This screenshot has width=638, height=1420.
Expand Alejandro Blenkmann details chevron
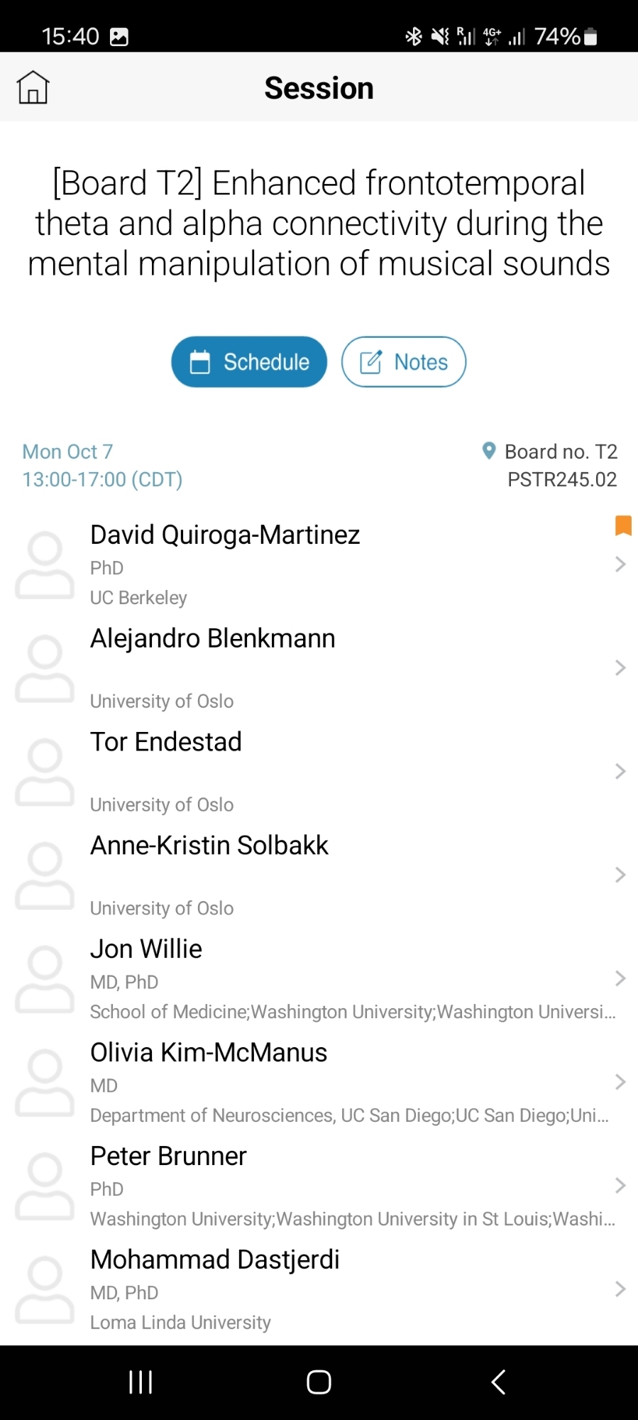[620, 668]
